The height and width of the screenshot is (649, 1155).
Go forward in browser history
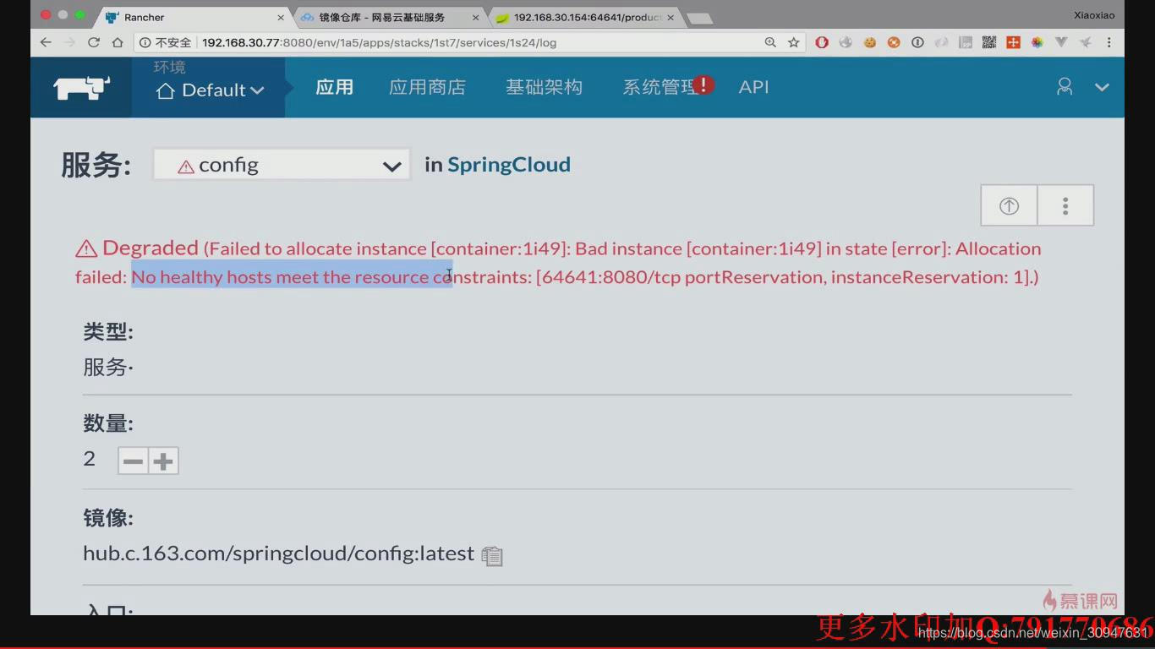(69, 42)
